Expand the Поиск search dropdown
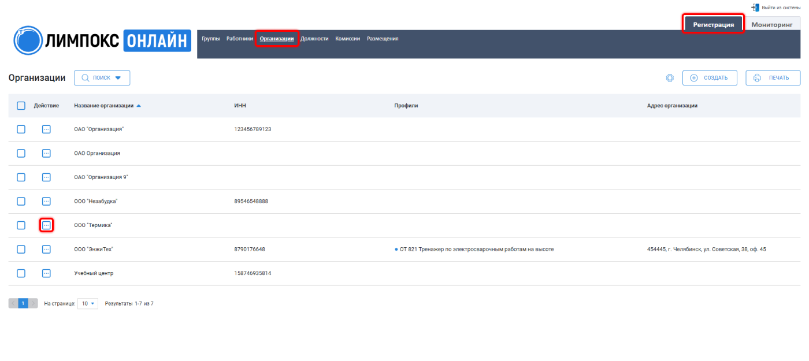809x361 pixels. pyautogui.click(x=102, y=78)
